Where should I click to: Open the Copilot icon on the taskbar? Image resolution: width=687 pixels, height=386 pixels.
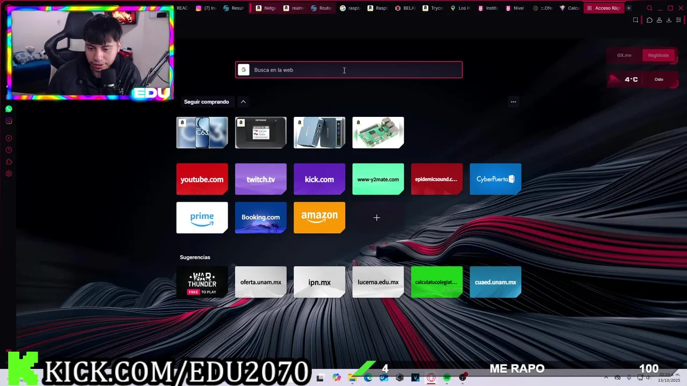pos(337,377)
